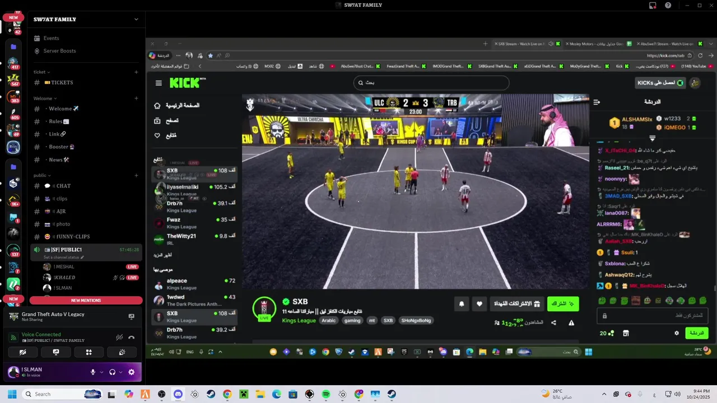Watch !KHALED's LIVE stream badge
717x403 pixels.
tap(132, 278)
